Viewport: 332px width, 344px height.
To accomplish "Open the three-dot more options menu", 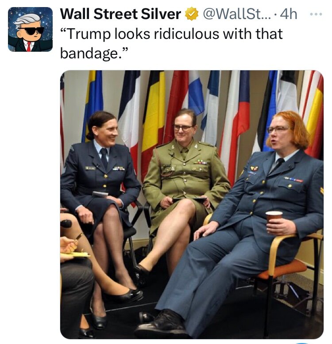I will 316,14.
